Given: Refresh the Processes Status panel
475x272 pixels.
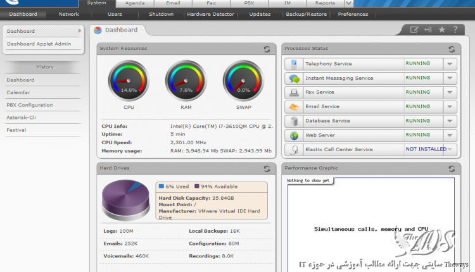Looking at the screenshot, I should [x=451, y=49].
